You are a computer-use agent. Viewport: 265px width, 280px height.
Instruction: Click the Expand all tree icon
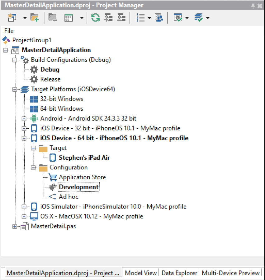(108, 18)
